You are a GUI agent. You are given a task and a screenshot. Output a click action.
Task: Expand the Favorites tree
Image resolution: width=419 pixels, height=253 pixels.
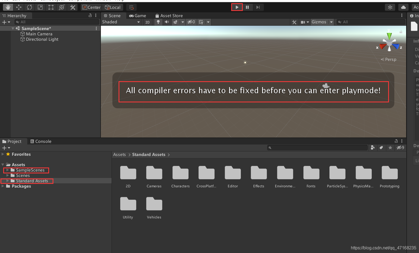[3, 154]
